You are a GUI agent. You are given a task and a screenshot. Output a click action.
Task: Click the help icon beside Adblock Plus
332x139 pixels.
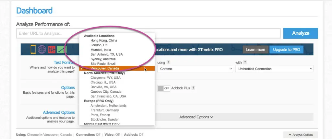coord(193,88)
